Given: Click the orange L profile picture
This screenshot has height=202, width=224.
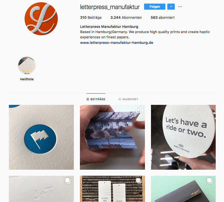Looking at the screenshot, I should (41, 19).
